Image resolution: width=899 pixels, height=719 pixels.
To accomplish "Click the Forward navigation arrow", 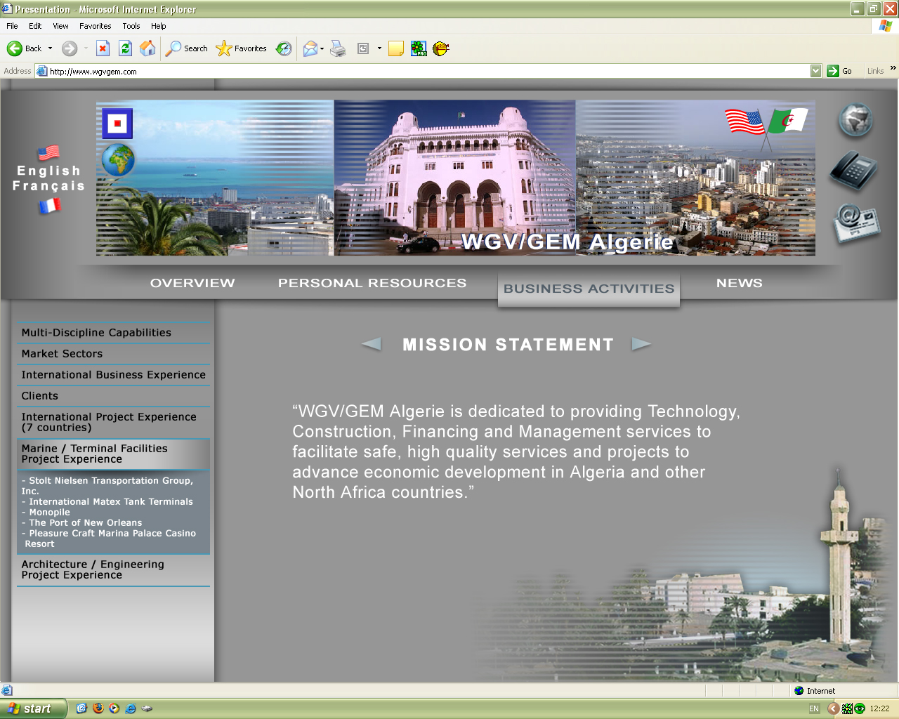I will (69, 48).
